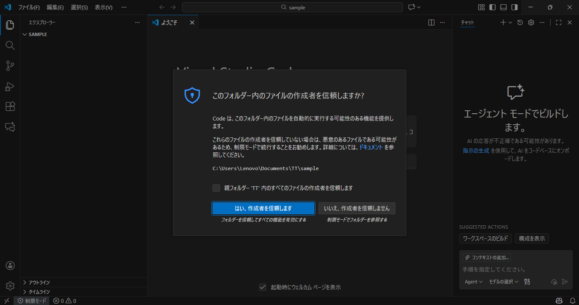Open the Extensions view
Image resolution: width=579 pixels, height=305 pixels.
10,106
